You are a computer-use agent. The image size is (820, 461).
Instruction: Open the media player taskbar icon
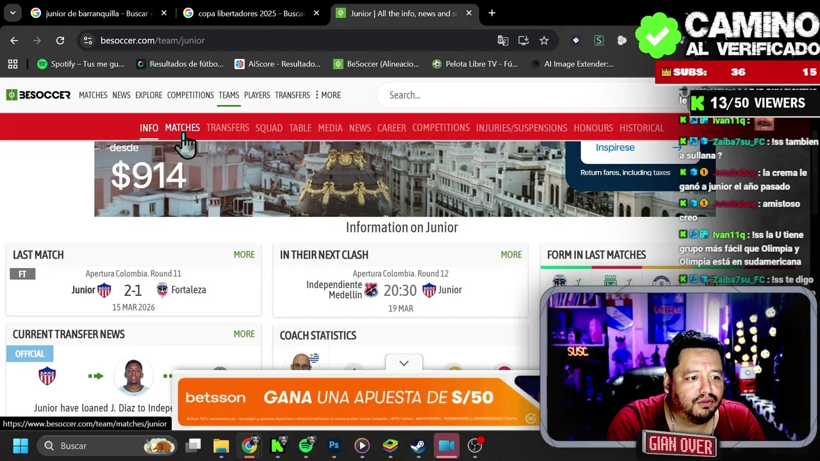[x=362, y=446]
